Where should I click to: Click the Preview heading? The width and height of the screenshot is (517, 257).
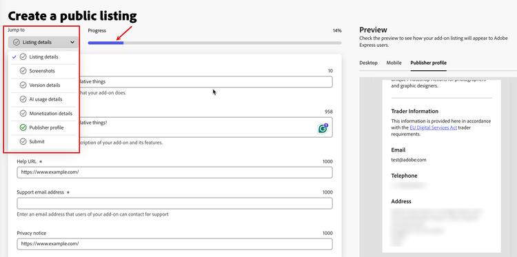[373, 30]
